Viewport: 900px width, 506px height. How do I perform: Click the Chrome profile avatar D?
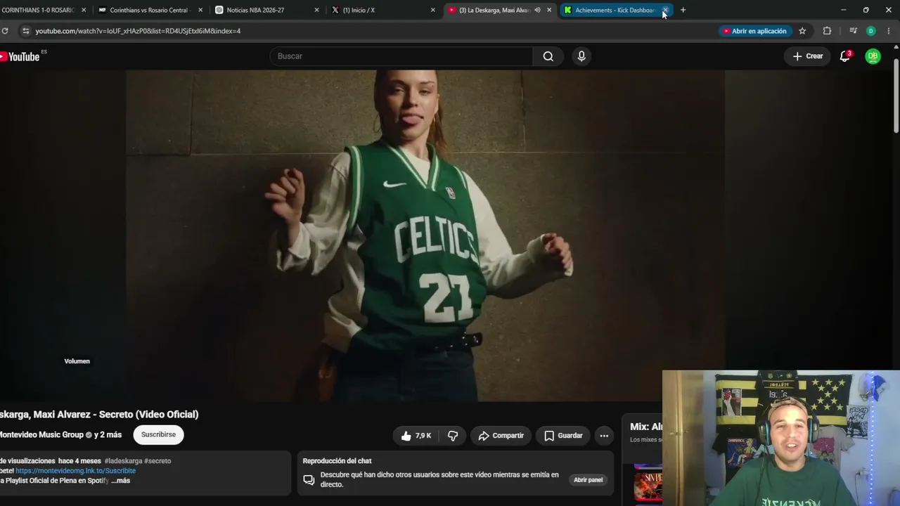(x=871, y=31)
